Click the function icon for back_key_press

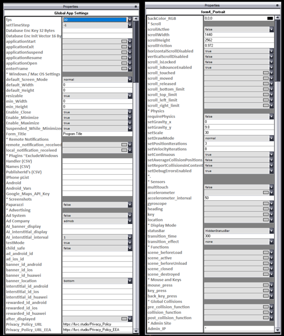[266, 296]
